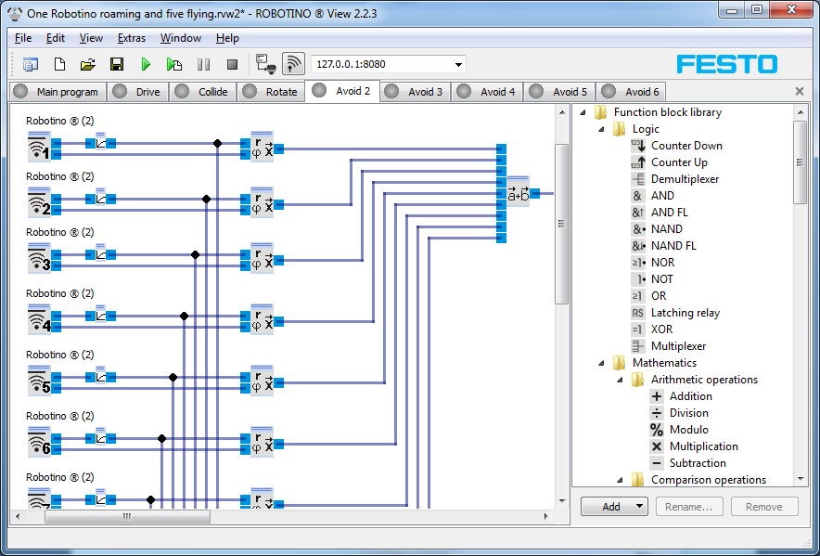Select distance sensor 4 block
Screen dimensions: 820x556
pos(39,318)
